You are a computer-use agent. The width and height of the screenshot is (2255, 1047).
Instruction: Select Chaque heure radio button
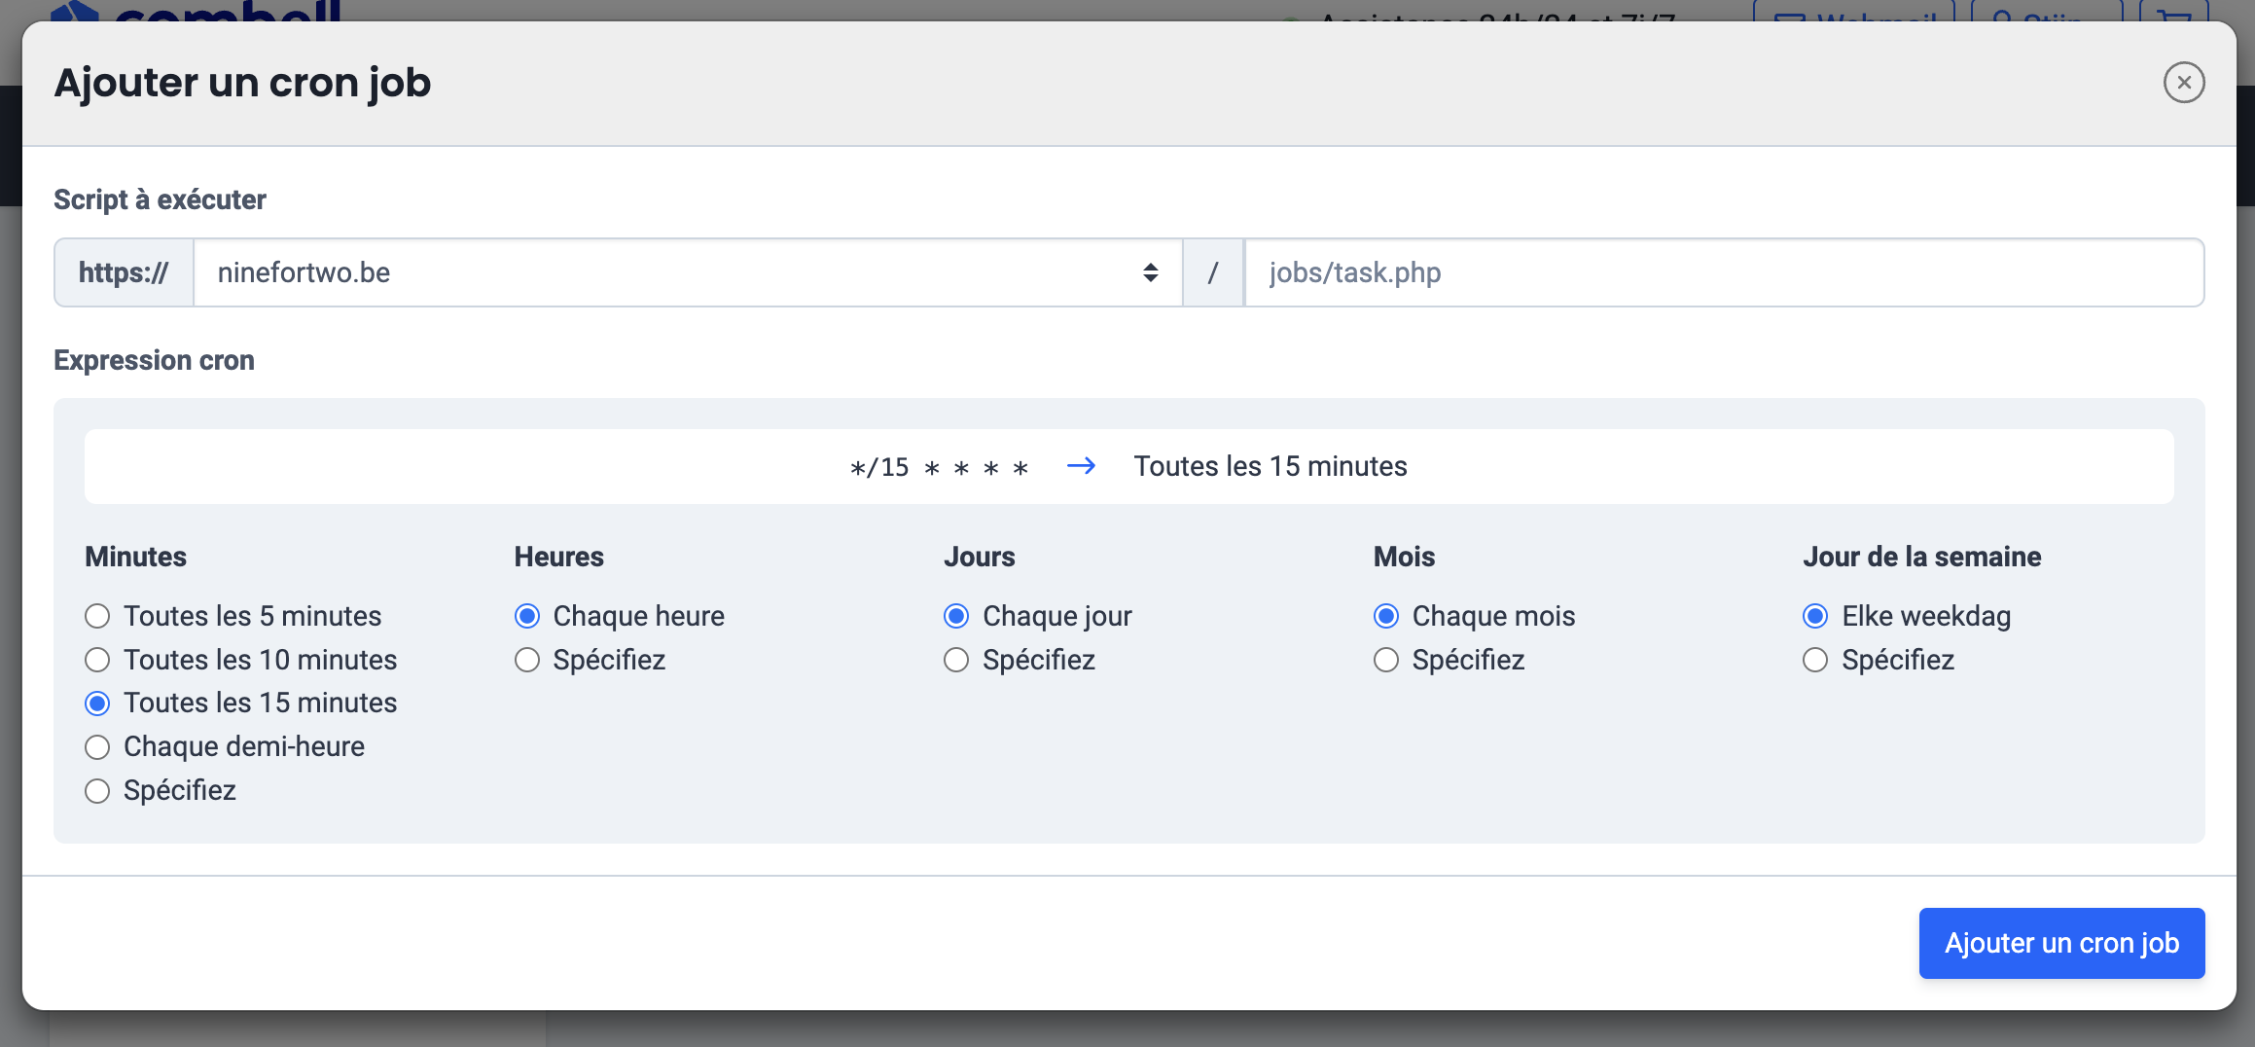pyautogui.click(x=527, y=617)
